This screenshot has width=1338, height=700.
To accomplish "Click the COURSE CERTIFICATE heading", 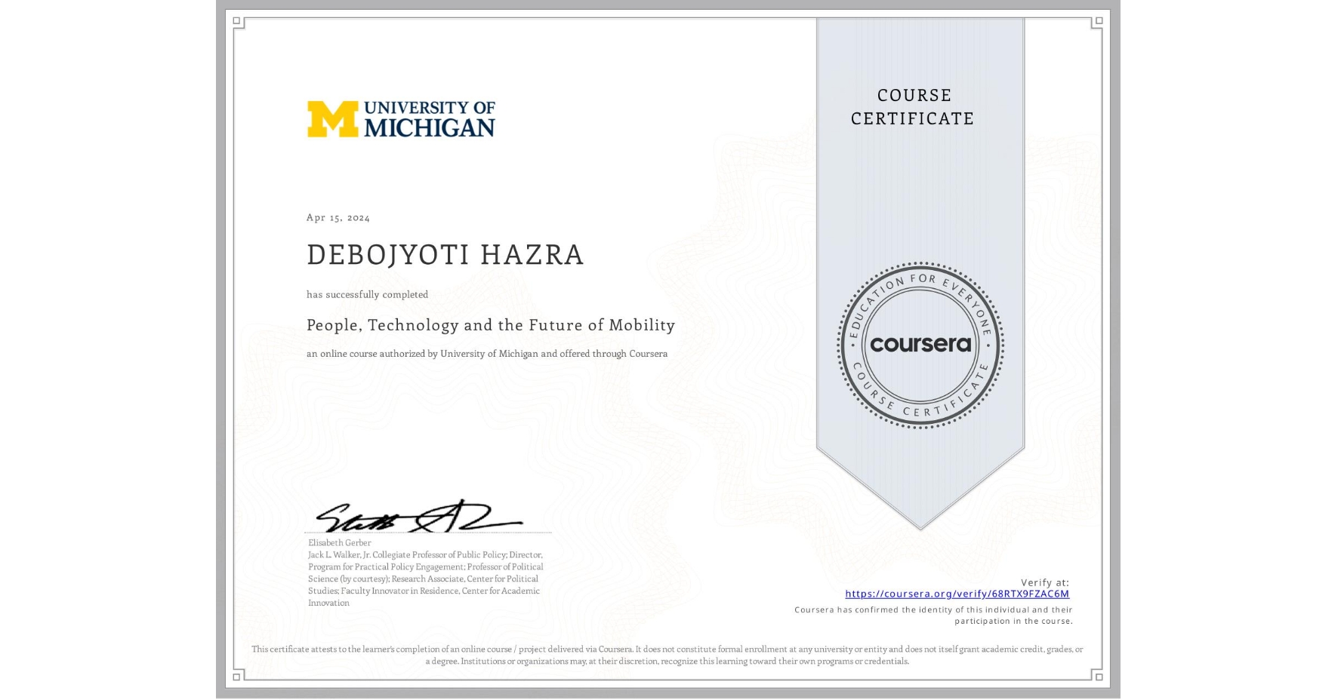I will (x=913, y=107).
